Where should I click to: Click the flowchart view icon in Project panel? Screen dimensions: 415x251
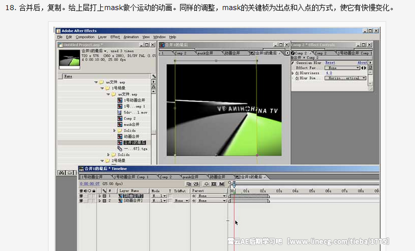tap(153, 87)
